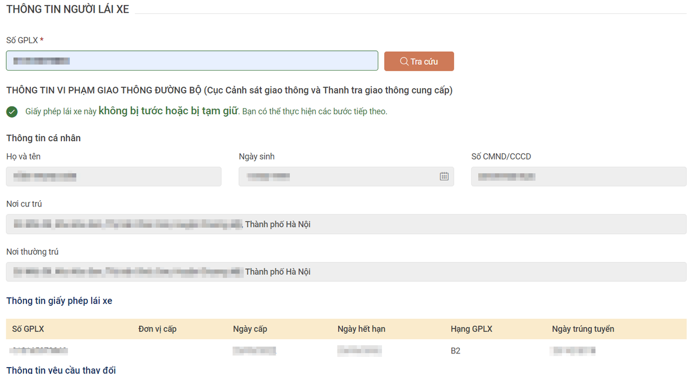Click the Thông tin giấy phép lái xe heading
The image size is (689, 374).
[59, 301]
